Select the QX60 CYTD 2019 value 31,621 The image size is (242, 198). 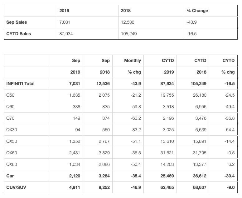[167, 153]
